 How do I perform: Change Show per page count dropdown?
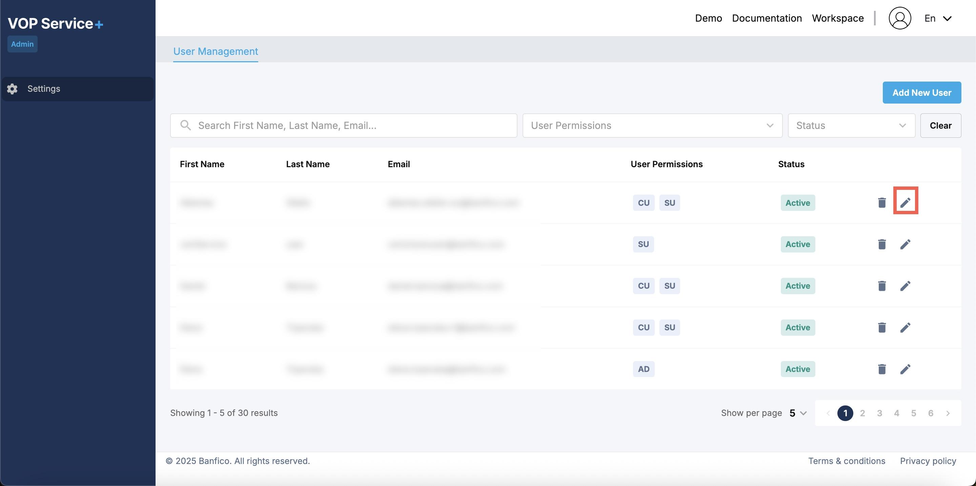[x=797, y=413]
